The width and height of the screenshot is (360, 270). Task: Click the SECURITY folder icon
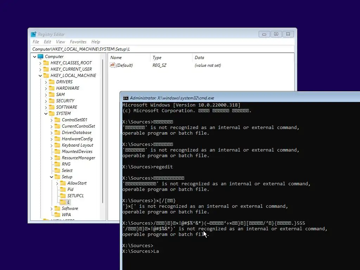click(x=52, y=101)
